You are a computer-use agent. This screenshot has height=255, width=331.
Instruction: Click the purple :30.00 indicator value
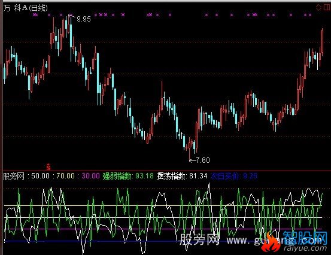pyautogui.click(x=89, y=176)
